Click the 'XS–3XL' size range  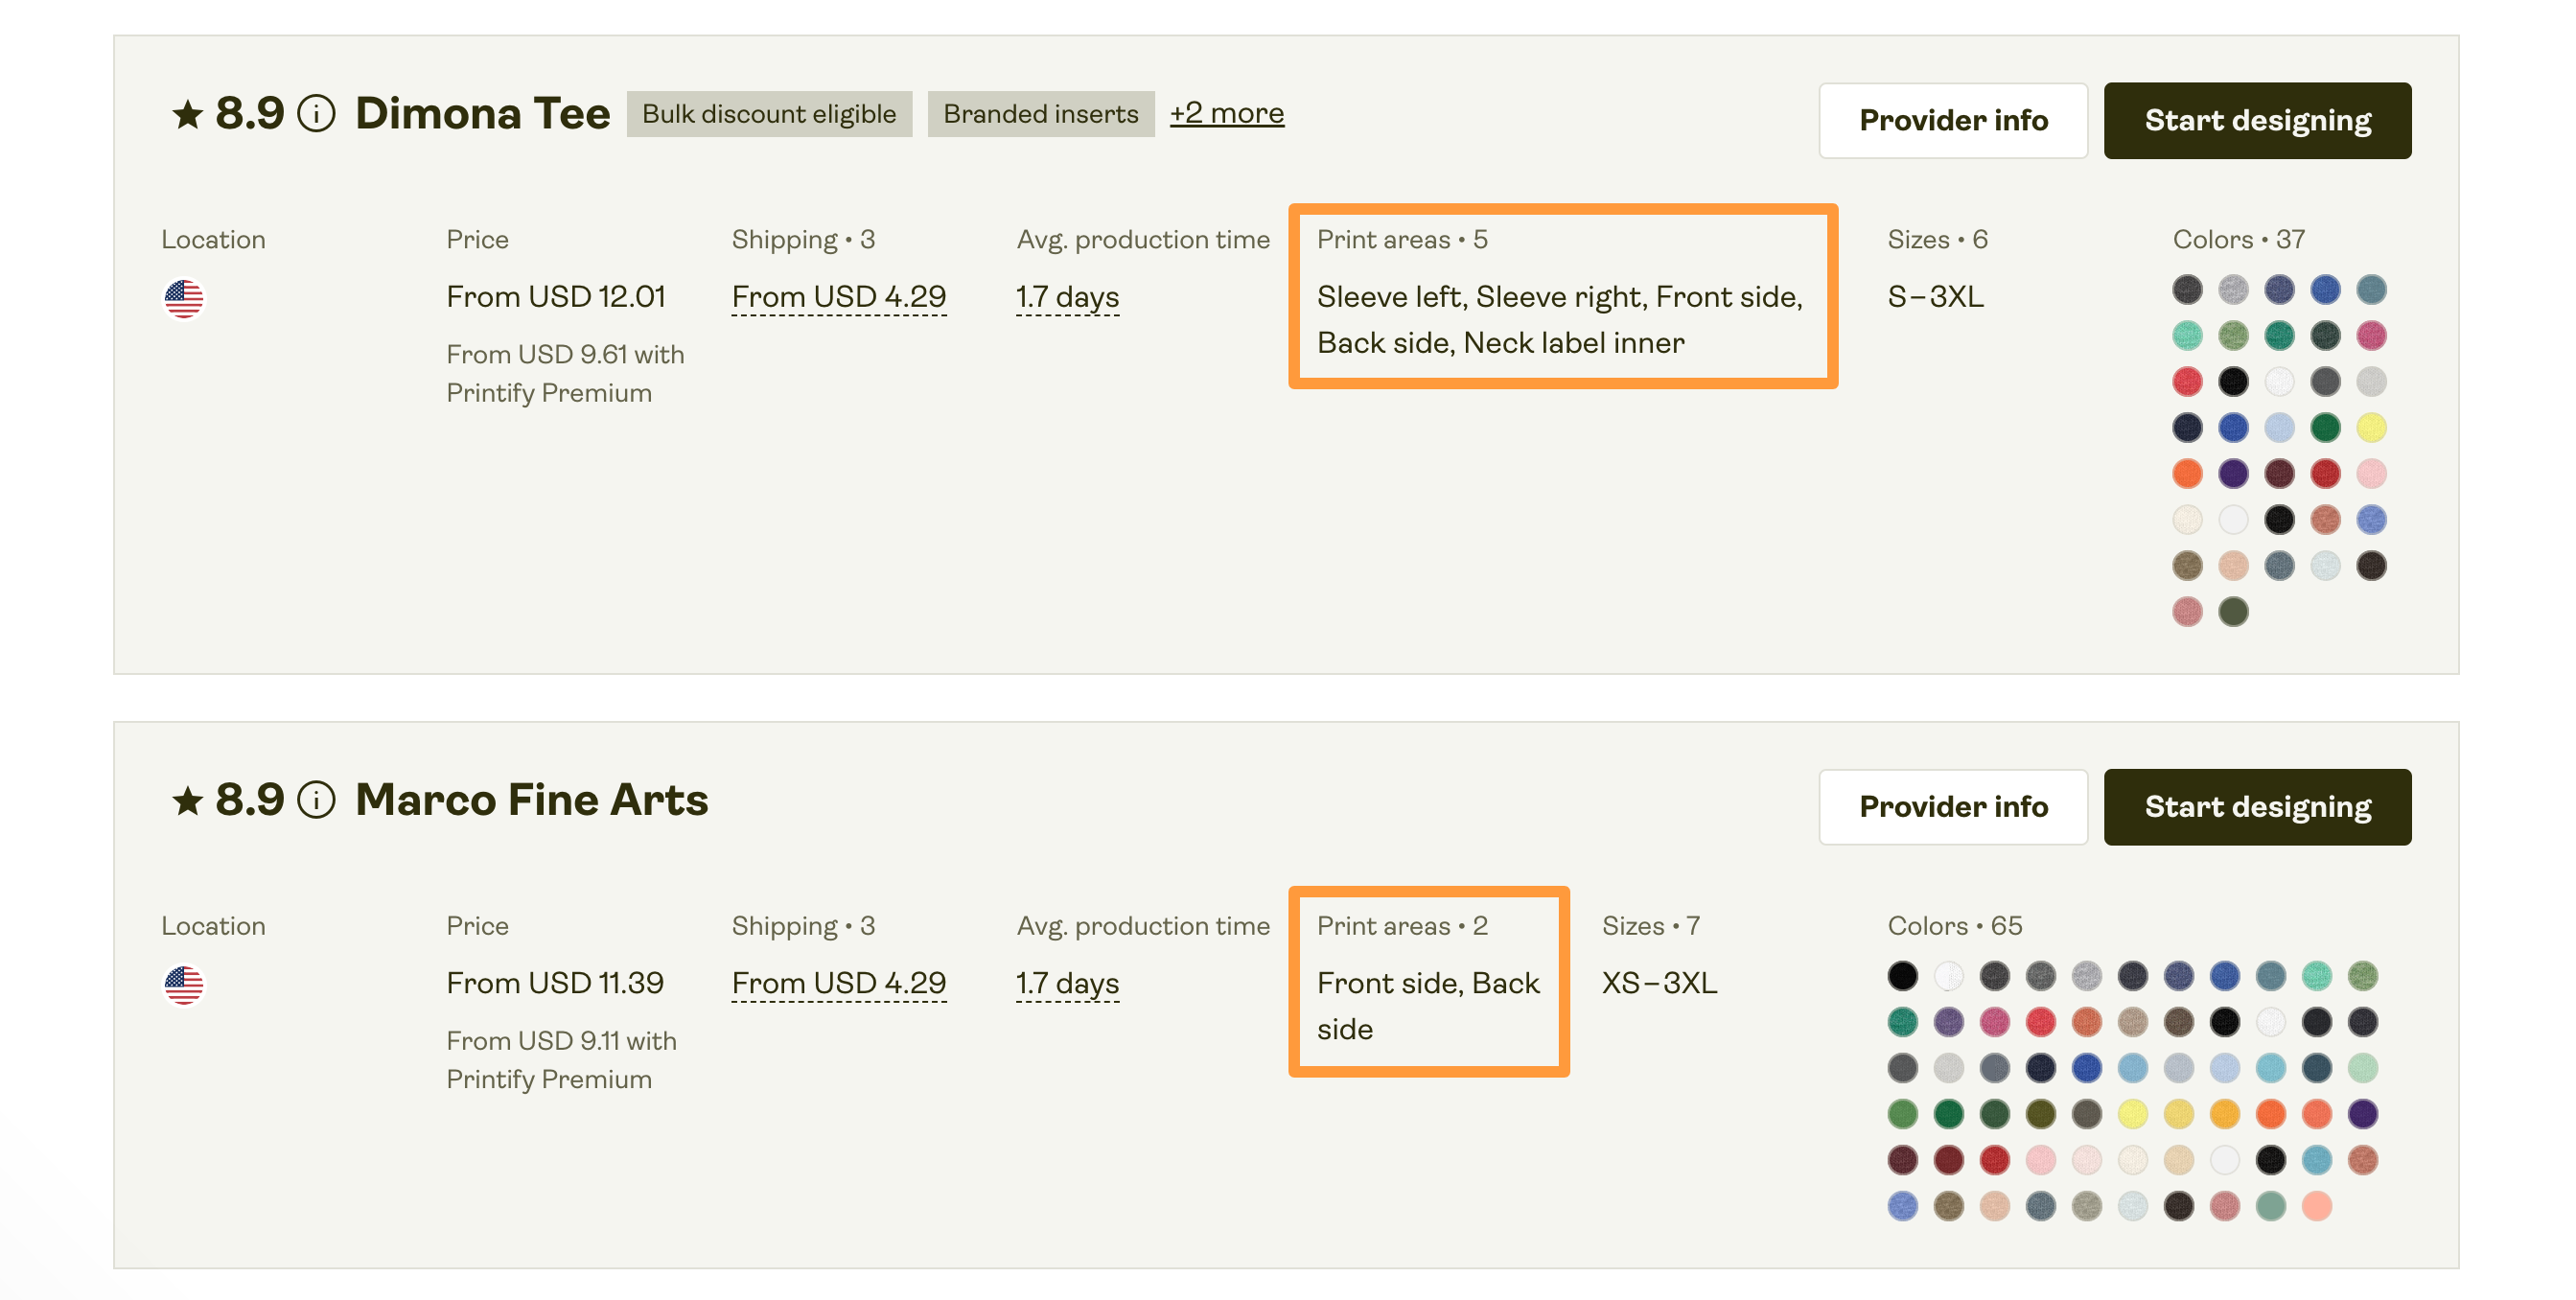(x=1659, y=983)
